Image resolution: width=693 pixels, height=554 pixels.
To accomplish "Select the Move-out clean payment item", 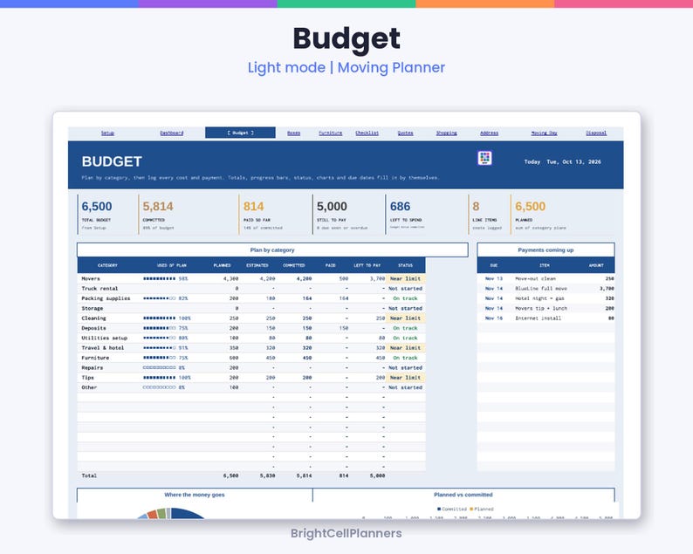I will pyautogui.click(x=535, y=279).
